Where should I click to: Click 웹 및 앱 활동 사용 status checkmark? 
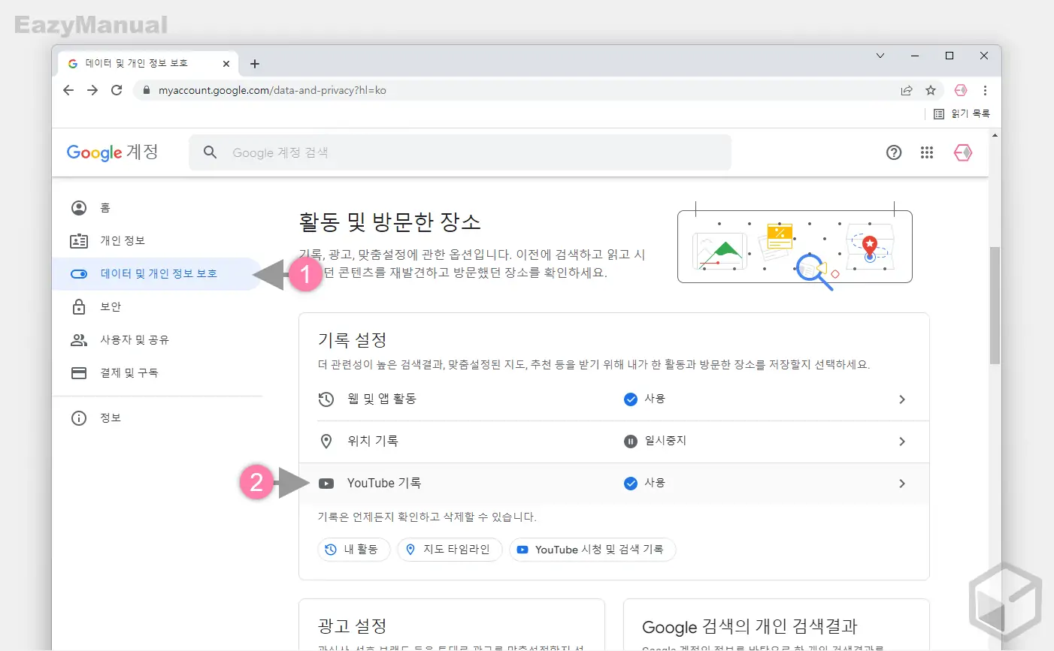click(631, 399)
